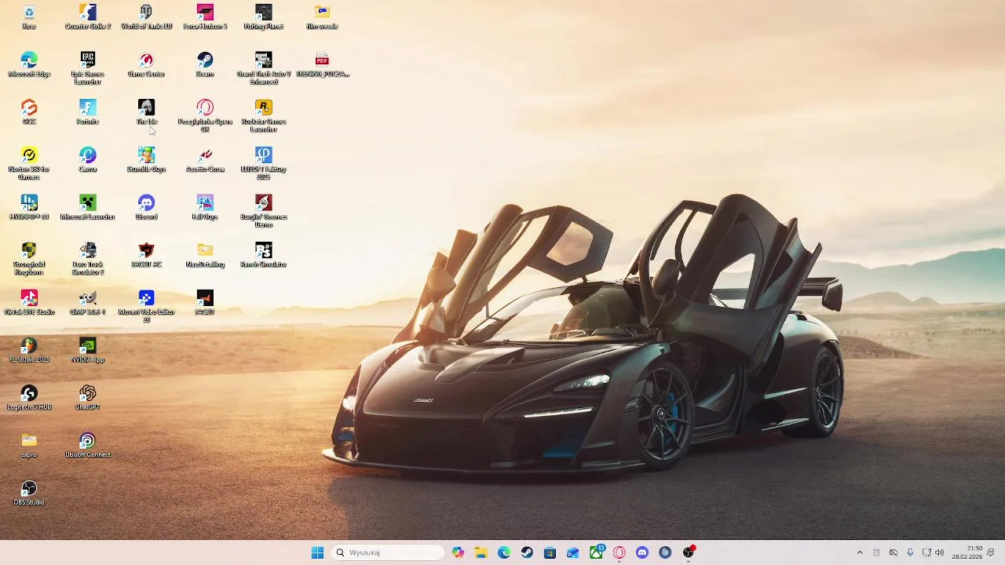Select the HWiNFO 64 shortcut
The height and width of the screenshot is (565, 1005).
pos(29,208)
